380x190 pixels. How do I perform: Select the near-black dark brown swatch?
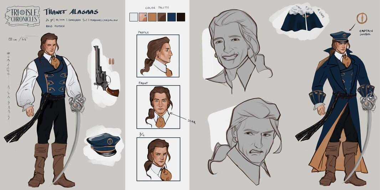(x=181, y=17)
